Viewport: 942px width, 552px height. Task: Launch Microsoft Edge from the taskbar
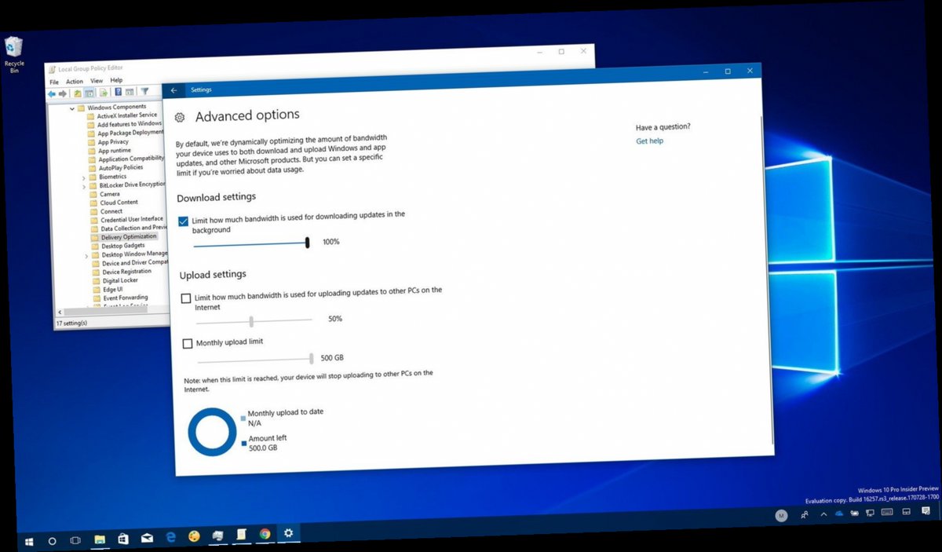170,537
